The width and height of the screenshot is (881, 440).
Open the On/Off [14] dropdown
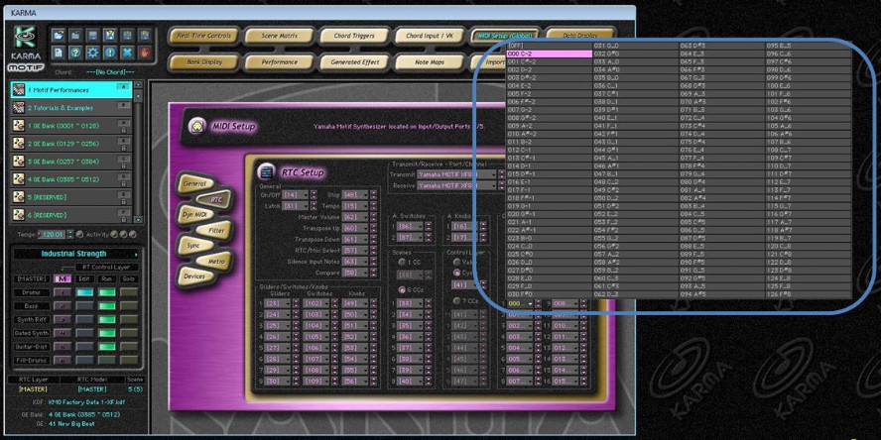[296, 195]
